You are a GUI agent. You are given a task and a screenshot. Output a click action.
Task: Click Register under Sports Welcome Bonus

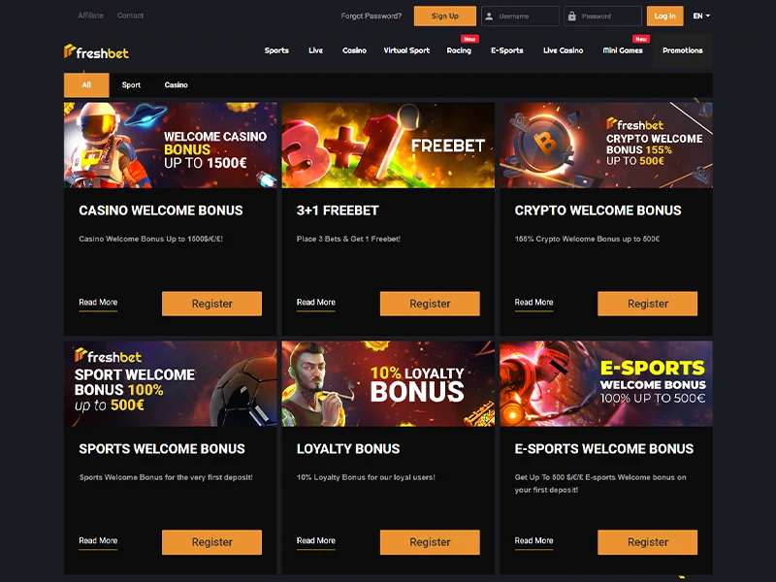(211, 542)
